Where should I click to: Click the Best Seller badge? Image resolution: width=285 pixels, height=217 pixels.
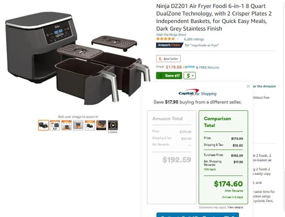pos(168,59)
